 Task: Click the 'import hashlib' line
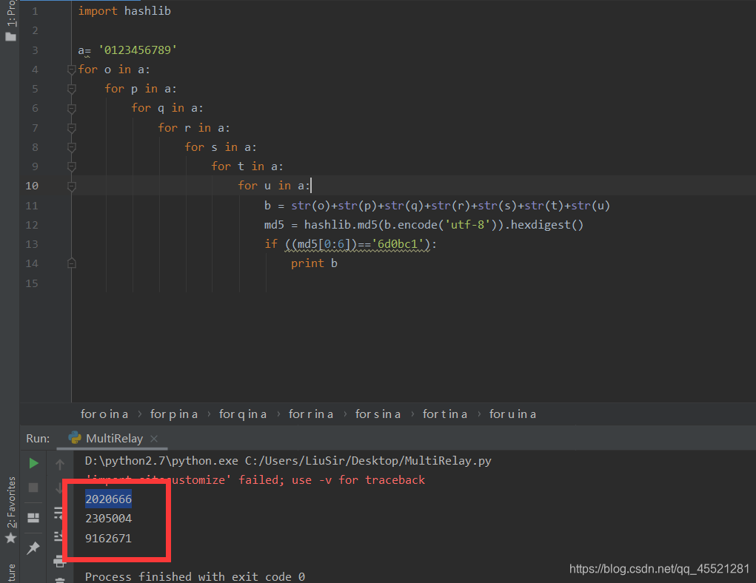(x=124, y=11)
